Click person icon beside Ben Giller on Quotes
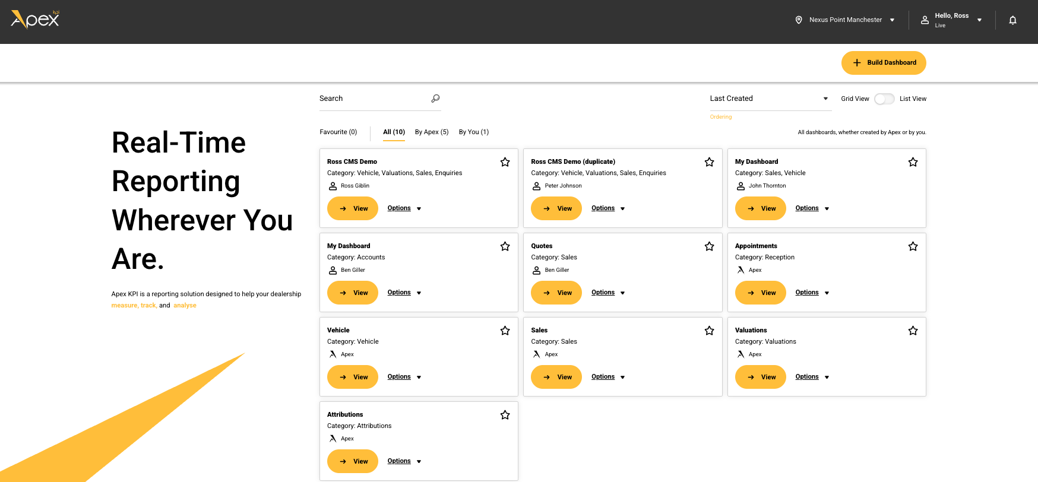The image size is (1038, 482). (x=537, y=270)
